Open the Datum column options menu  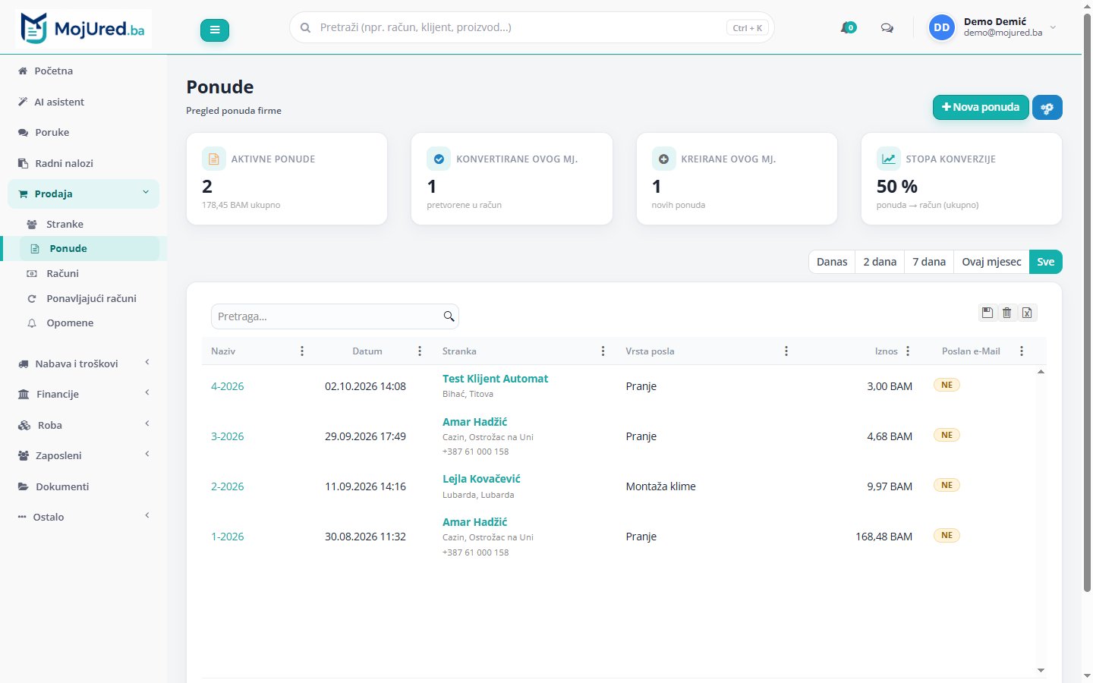420,351
